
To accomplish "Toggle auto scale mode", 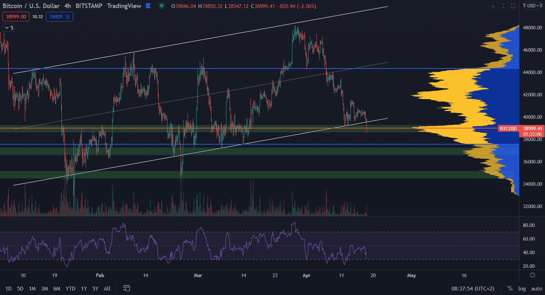I will pos(536,288).
